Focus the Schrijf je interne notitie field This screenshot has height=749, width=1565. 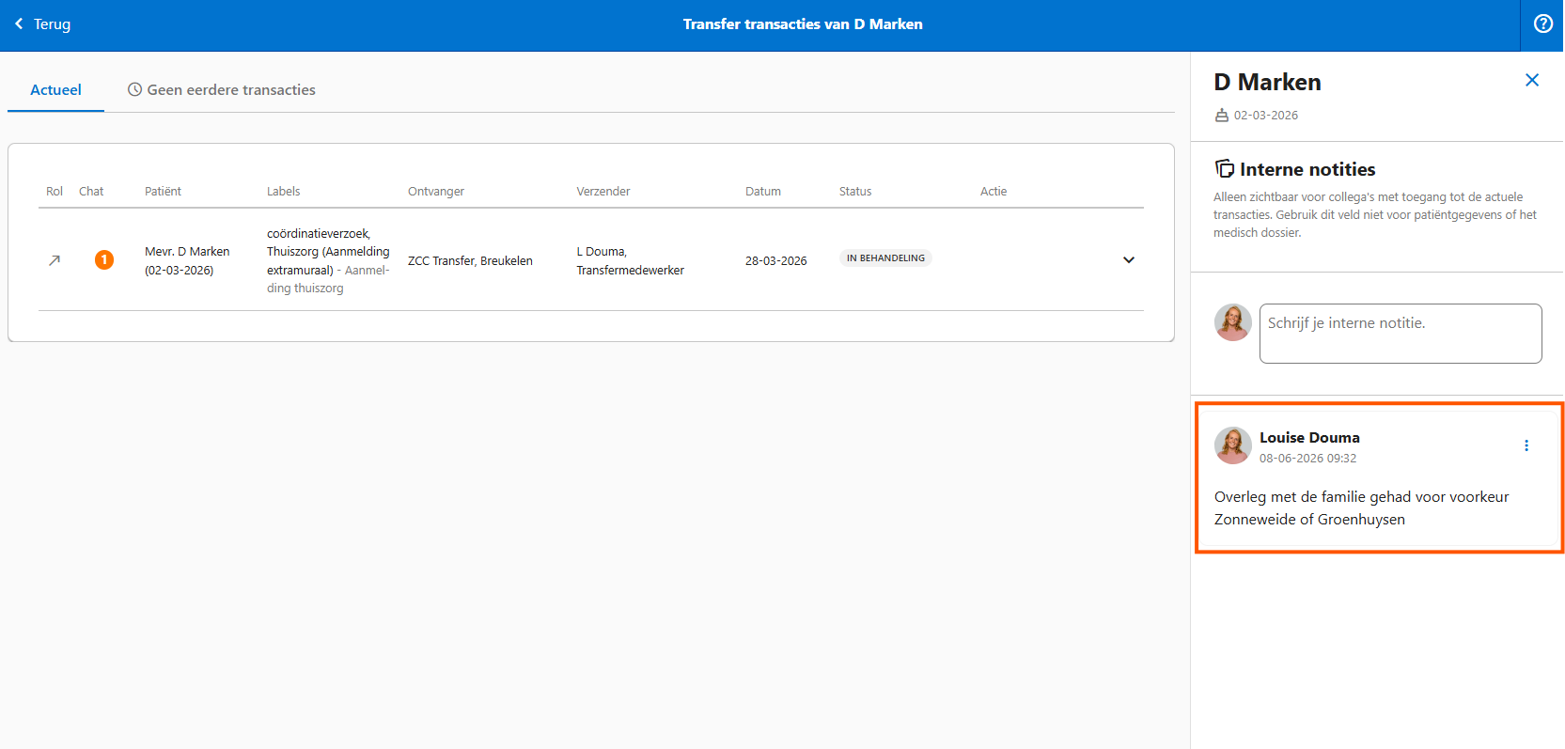(x=1401, y=334)
